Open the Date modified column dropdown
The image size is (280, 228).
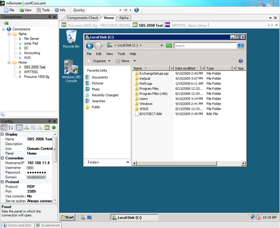point(203,68)
